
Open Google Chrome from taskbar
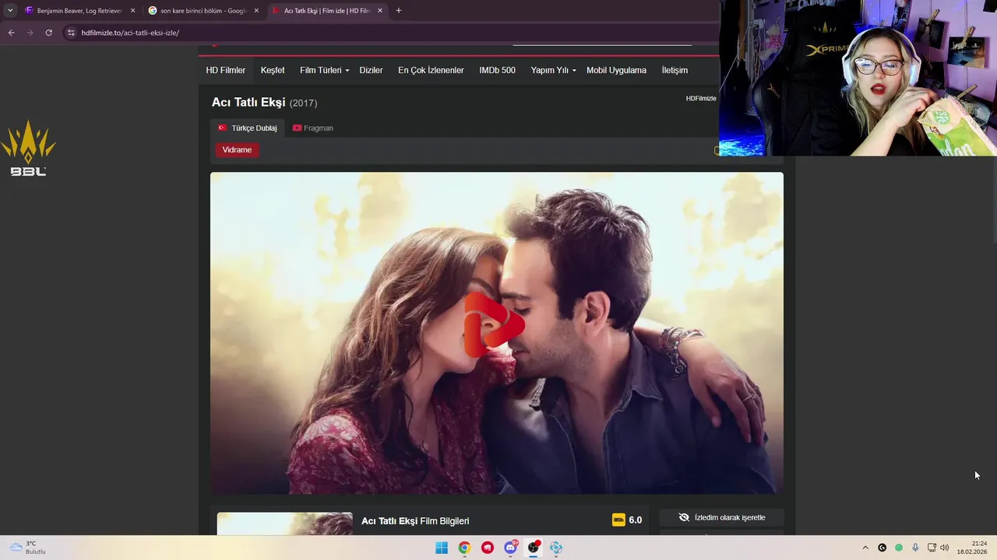[x=464, y=548]
